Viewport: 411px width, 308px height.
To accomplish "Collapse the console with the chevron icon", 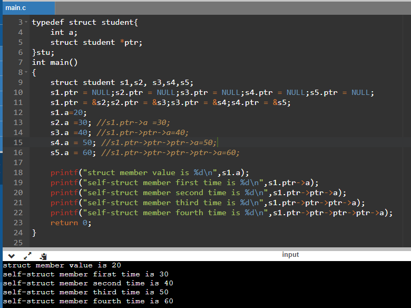I will pyautogui.click(x=12, y=256).
